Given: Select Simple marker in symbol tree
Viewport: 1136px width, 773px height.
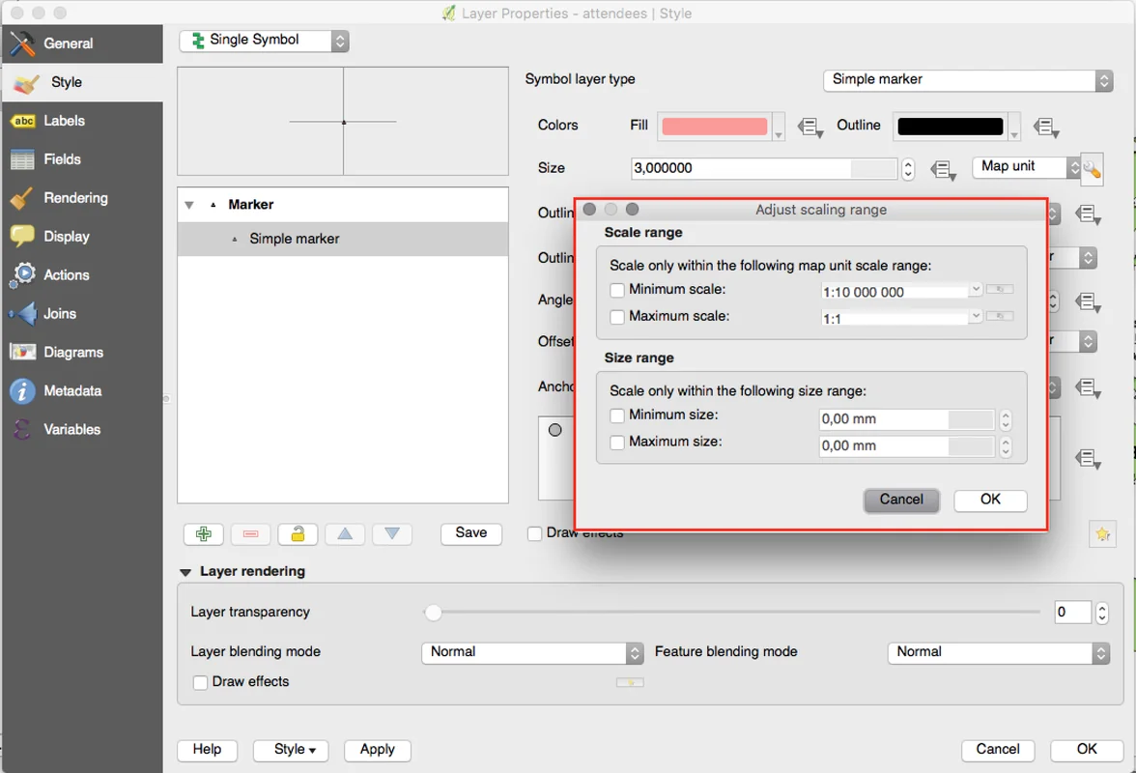Looking at the screenshot, I should click(294, 239).
